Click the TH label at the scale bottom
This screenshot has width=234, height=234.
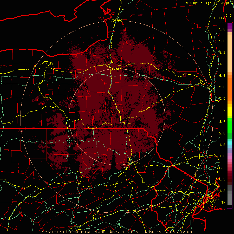[223, 203]
